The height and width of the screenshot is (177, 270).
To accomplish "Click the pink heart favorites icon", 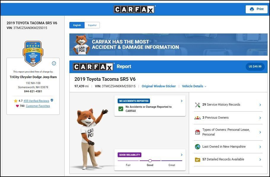I will (17, 106).
